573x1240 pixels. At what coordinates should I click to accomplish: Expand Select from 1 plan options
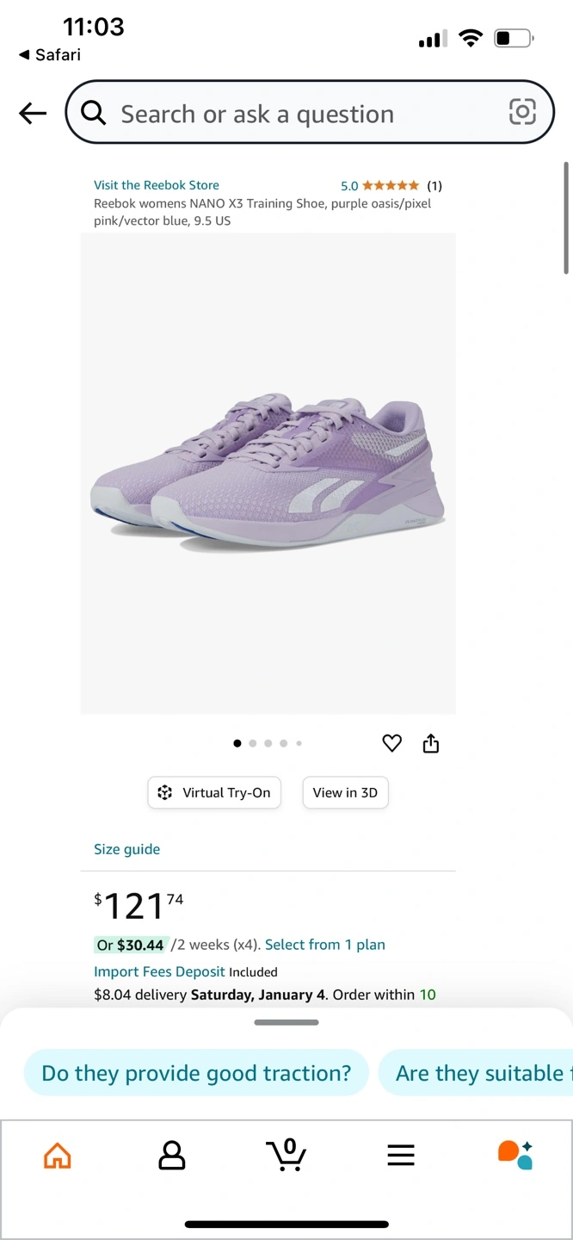click(x=324, y=945)
